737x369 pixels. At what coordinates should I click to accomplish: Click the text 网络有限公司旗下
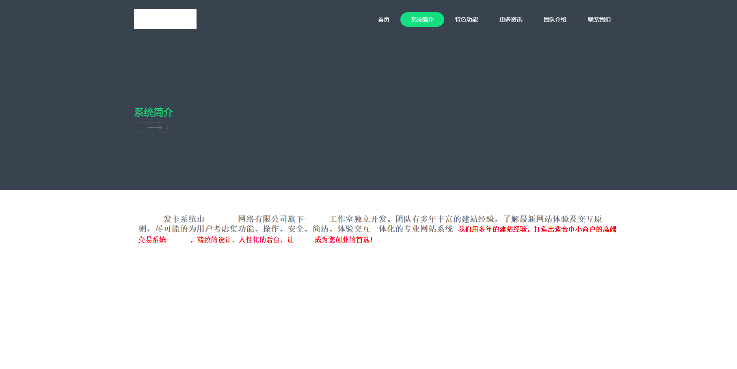tap(271, 219)
